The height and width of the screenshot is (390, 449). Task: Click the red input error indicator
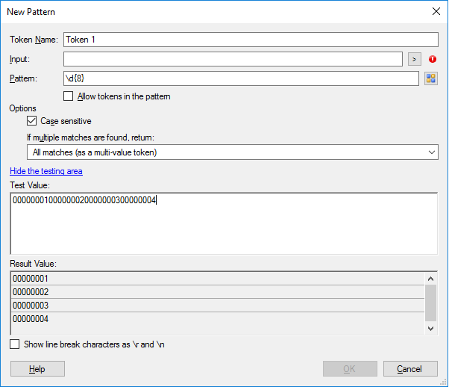click(x=433, y=59)
